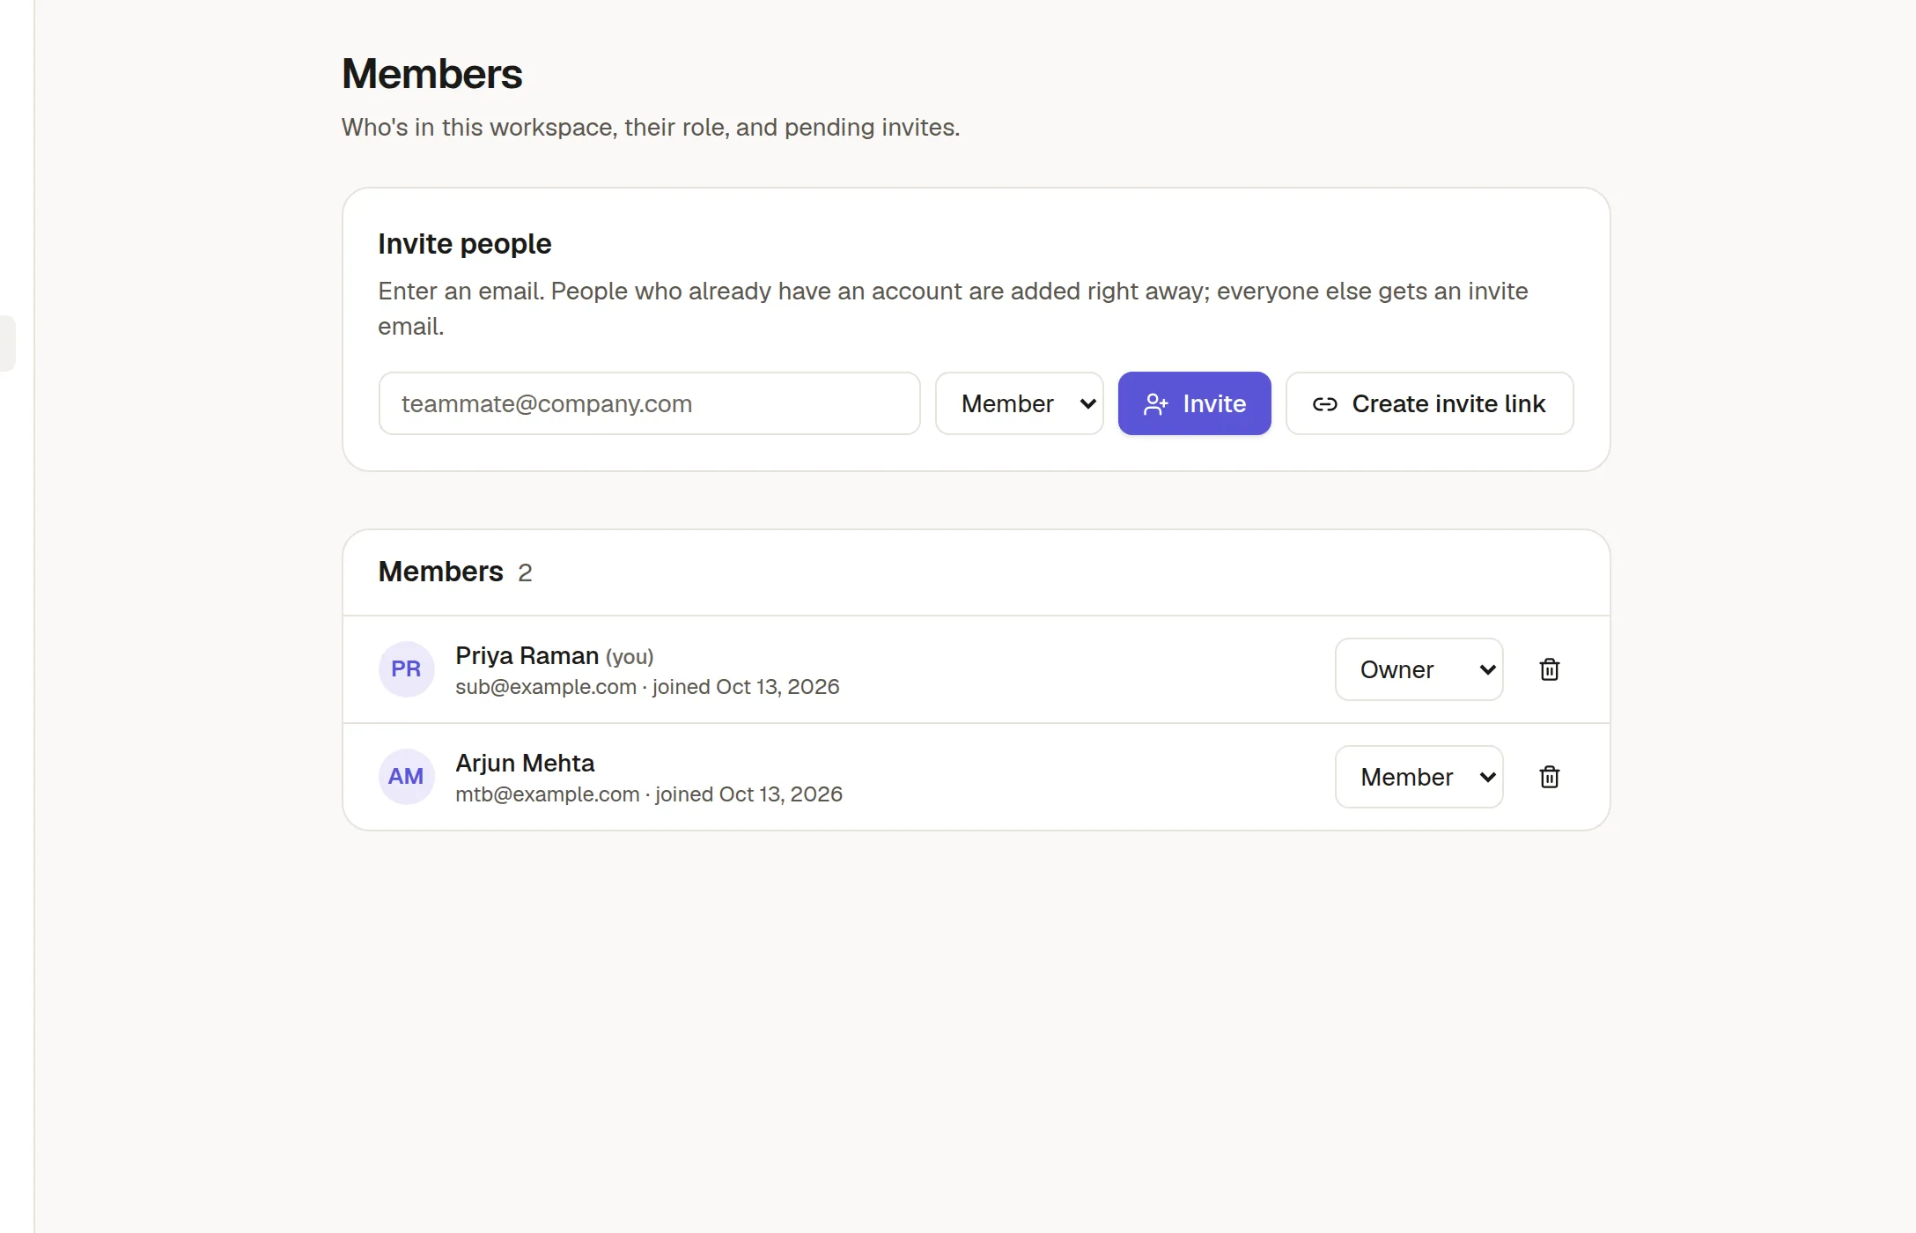The height and width of the screenshot is (1233, 1916).
Task: Click the Invite button
Action: pyautogui.click(x=1194, y=403)
